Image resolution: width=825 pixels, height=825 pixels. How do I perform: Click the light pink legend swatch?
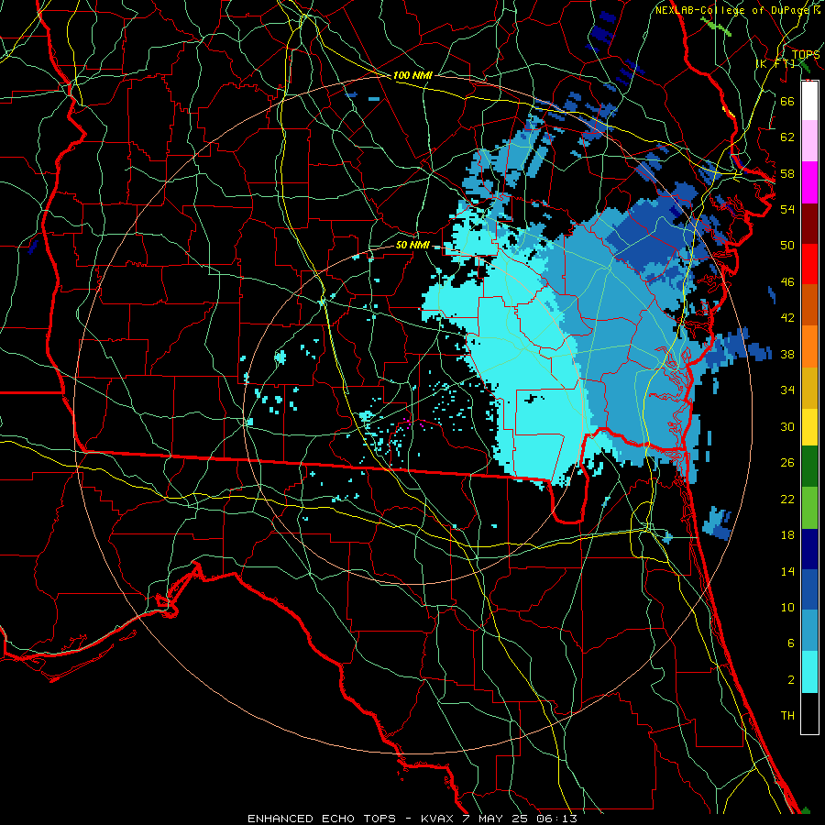point(809,141)
